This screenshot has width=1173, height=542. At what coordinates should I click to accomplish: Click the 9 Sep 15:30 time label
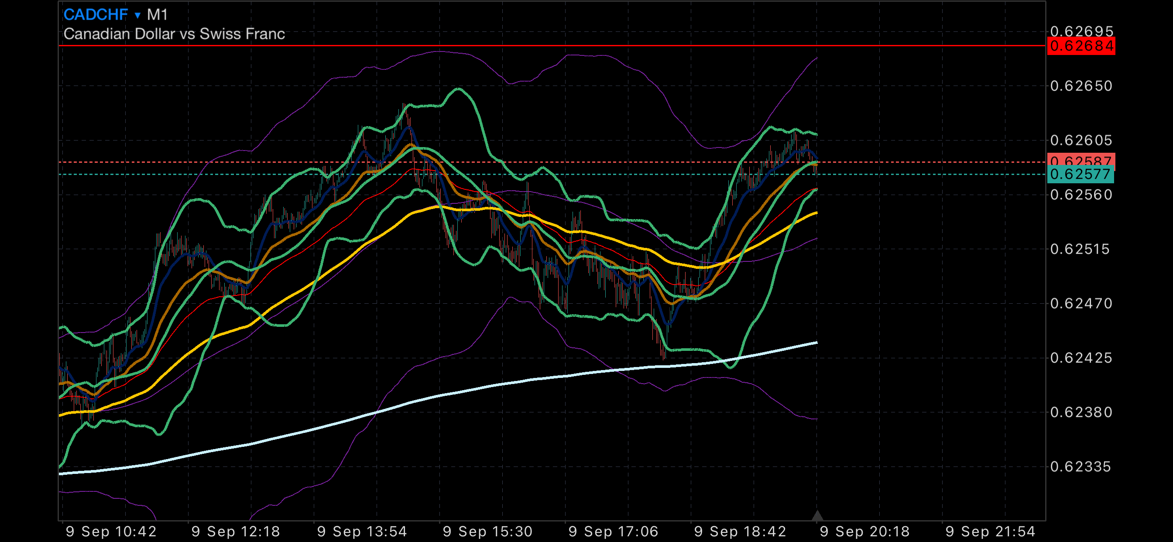(487, 531)
